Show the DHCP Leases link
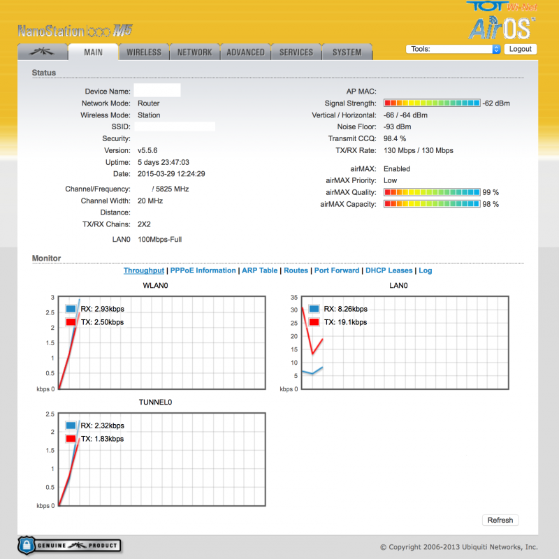Image resolution: width=559 pixels, height=559 pixels. [389, 270]
